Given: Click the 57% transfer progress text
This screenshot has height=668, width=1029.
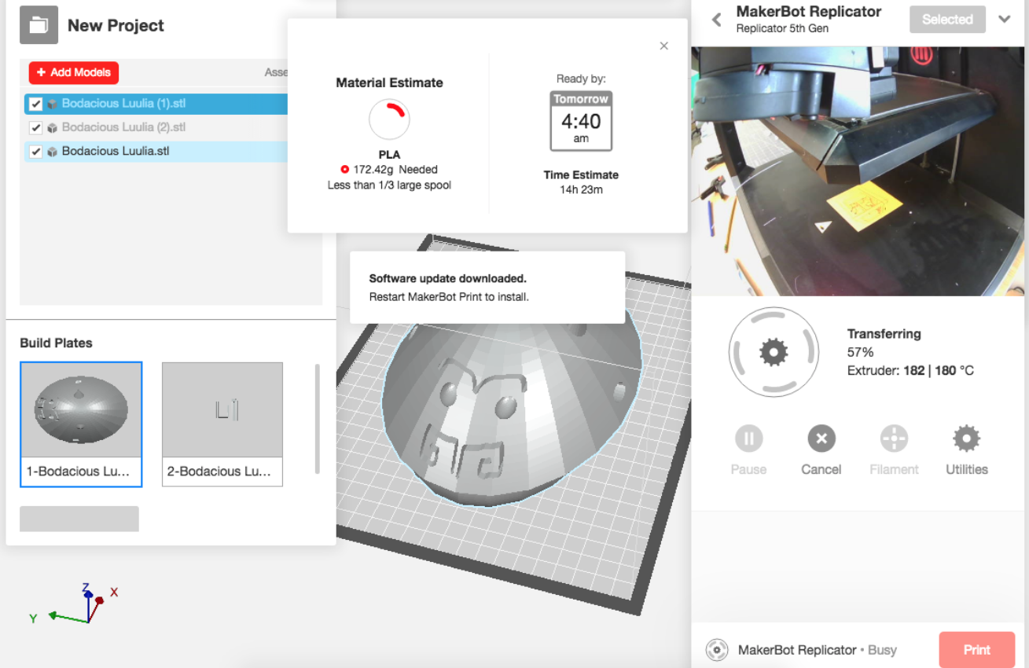Looking at the screenshot, I should tap(860, 352).
